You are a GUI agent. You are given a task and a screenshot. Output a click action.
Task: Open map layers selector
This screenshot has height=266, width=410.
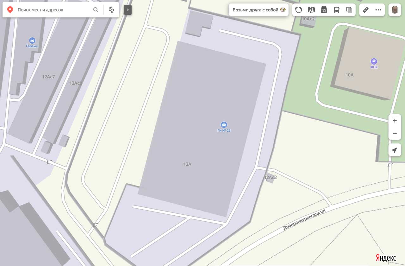[x=349, y=10]
